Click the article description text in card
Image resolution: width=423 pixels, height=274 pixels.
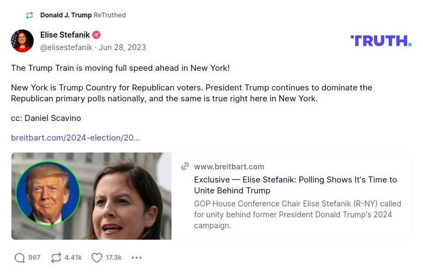297,215
